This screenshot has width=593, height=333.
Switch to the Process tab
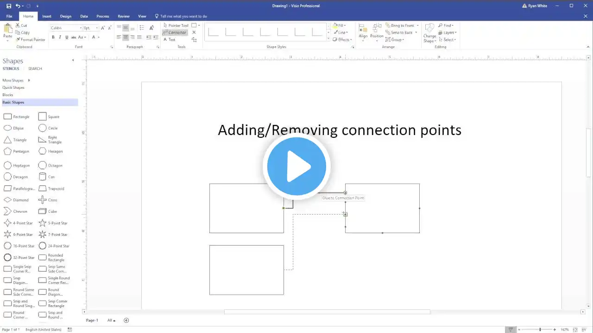(103, 16)
